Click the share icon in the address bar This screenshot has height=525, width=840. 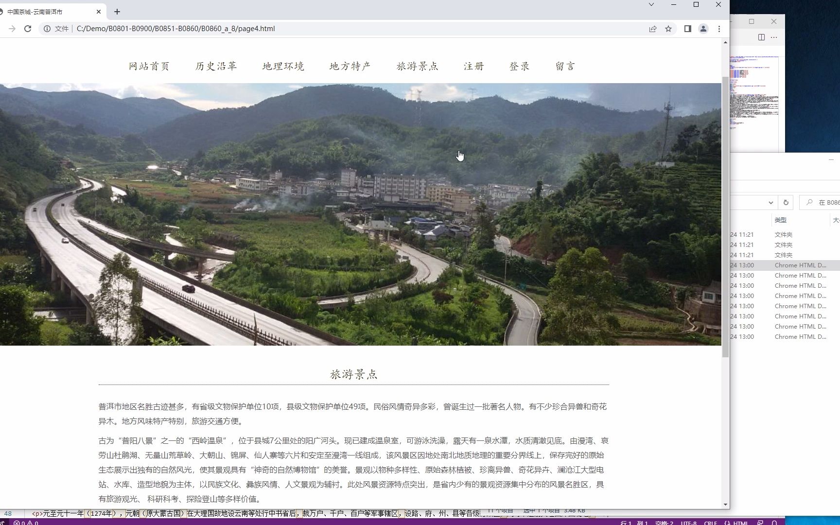652,29
